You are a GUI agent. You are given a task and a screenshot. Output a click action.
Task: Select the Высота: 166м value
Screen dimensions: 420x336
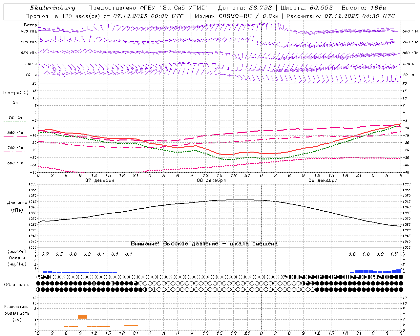click(x=364, y=8)
